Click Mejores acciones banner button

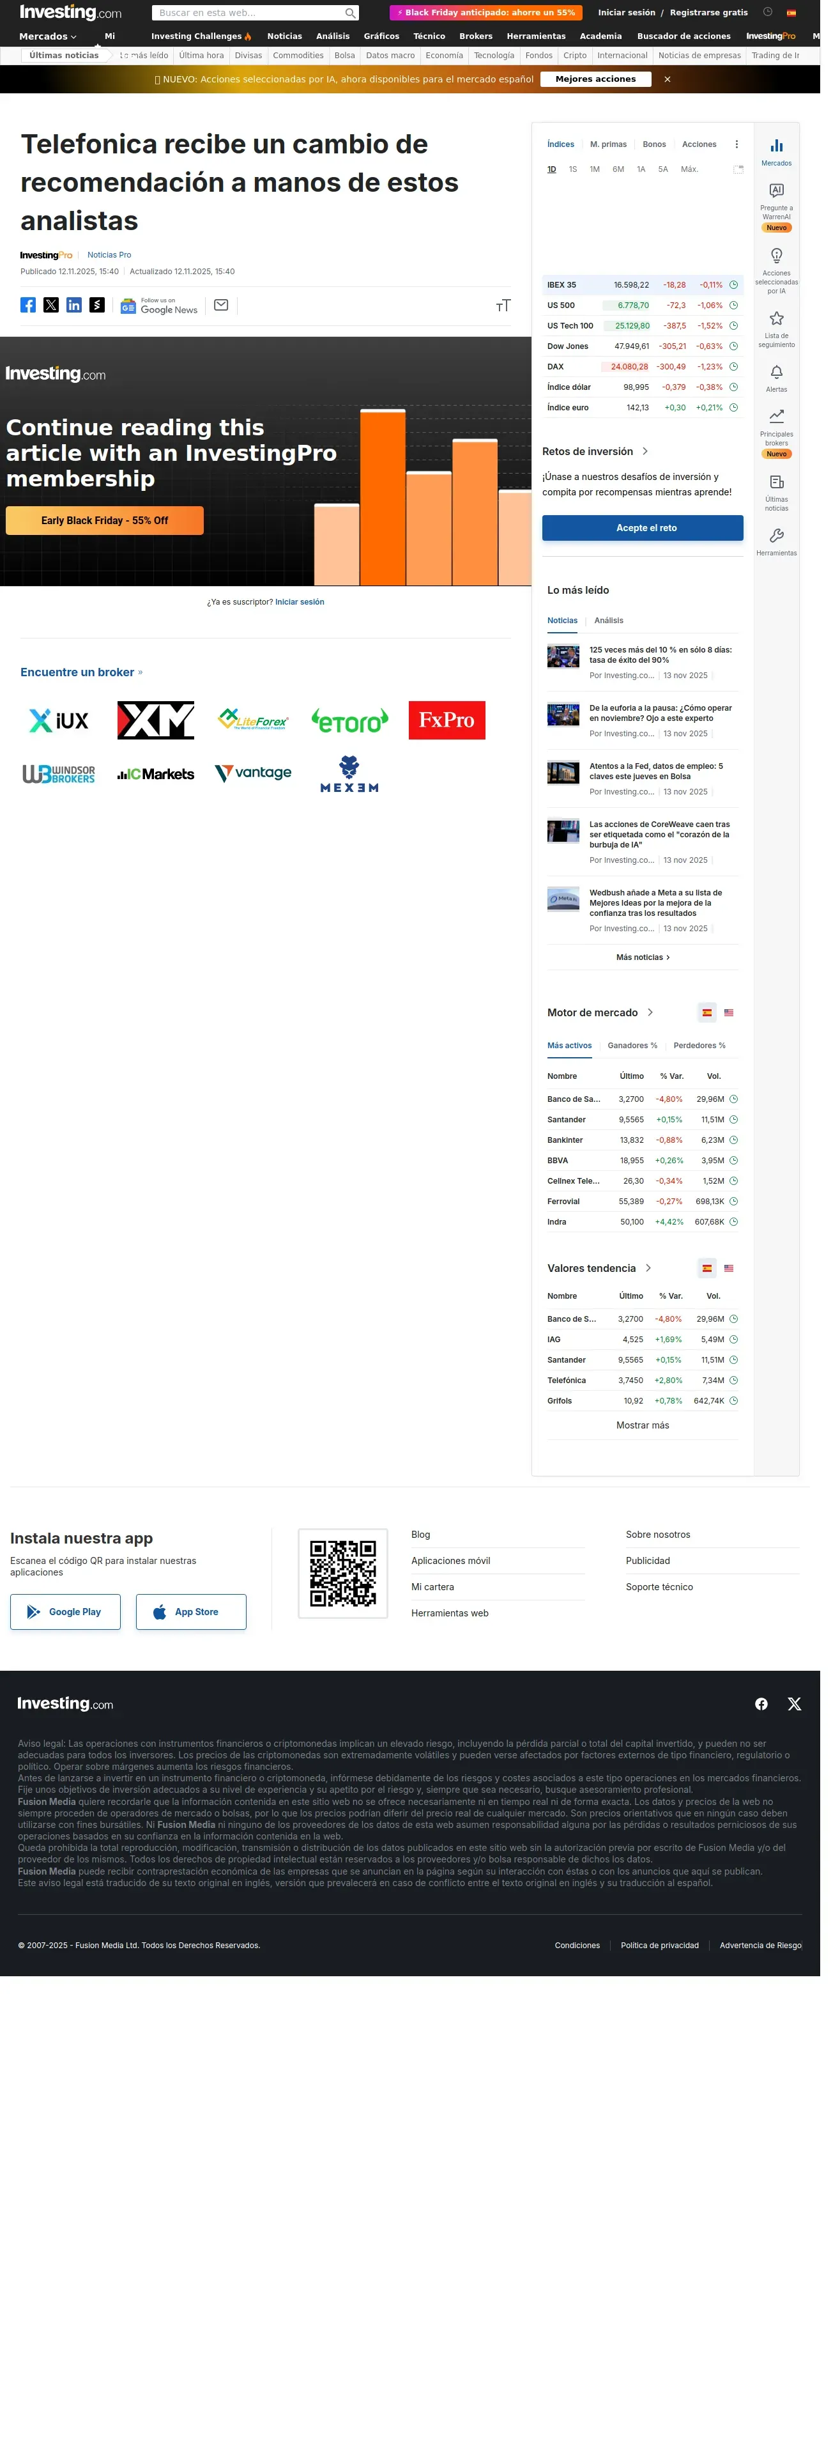[595, 79]
